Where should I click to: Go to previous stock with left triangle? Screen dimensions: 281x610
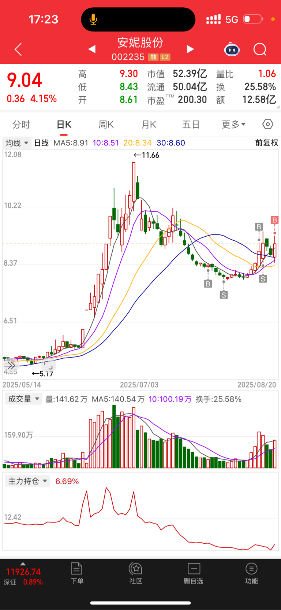point(92,49)
